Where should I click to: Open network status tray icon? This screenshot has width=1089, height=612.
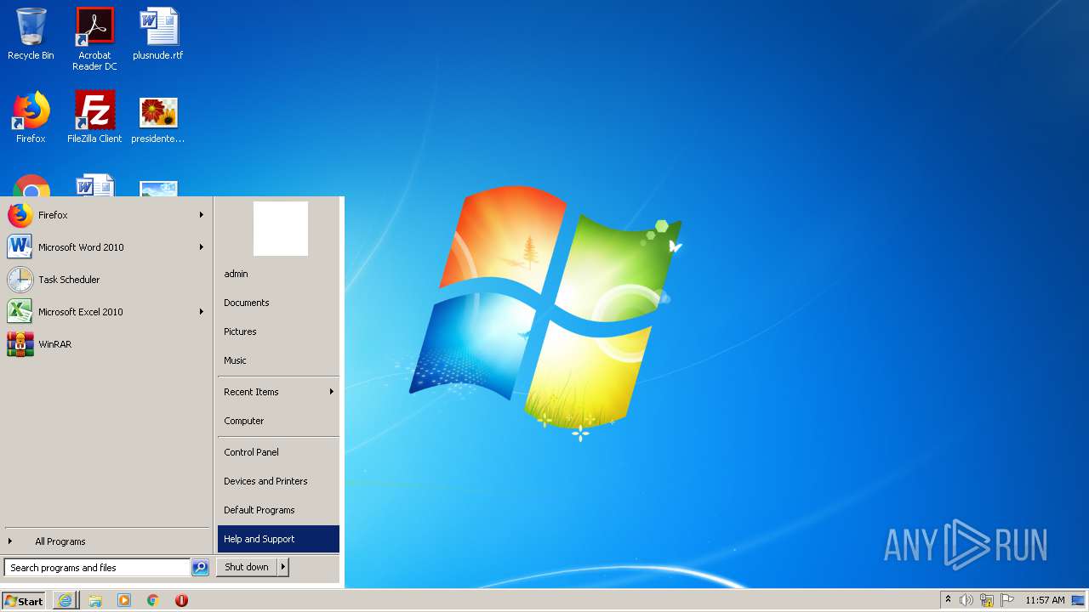click(x=987, y=600)
